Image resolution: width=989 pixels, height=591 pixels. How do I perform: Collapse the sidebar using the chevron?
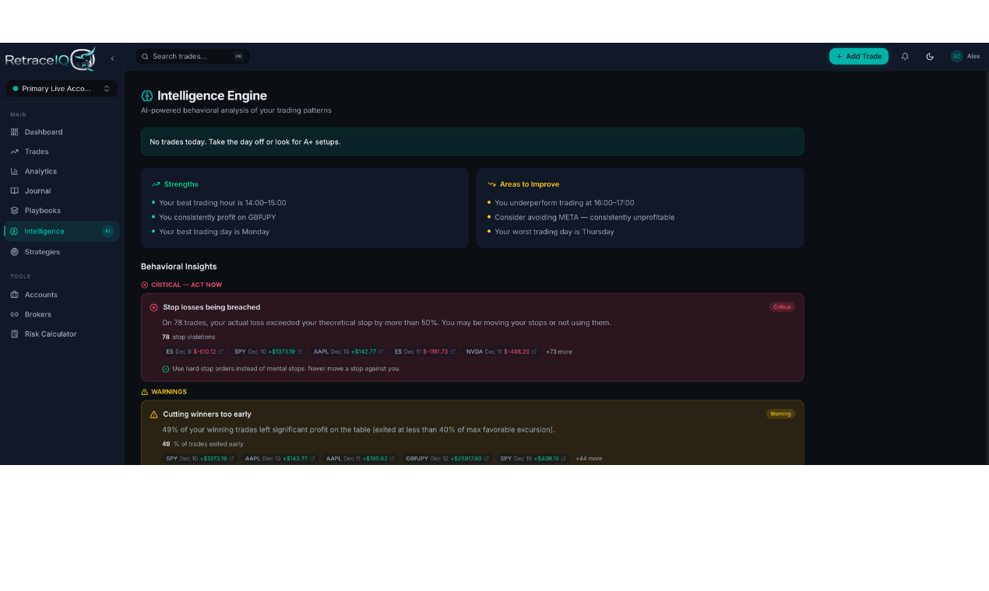point(111,58)
